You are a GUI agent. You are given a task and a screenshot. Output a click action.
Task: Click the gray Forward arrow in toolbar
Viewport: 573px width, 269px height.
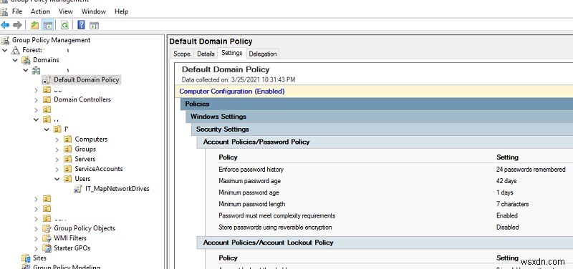click(17, 25)
